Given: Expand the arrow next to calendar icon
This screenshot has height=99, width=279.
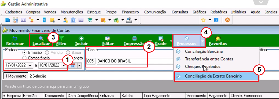Looking at the screenshot, I should point(79,66).
